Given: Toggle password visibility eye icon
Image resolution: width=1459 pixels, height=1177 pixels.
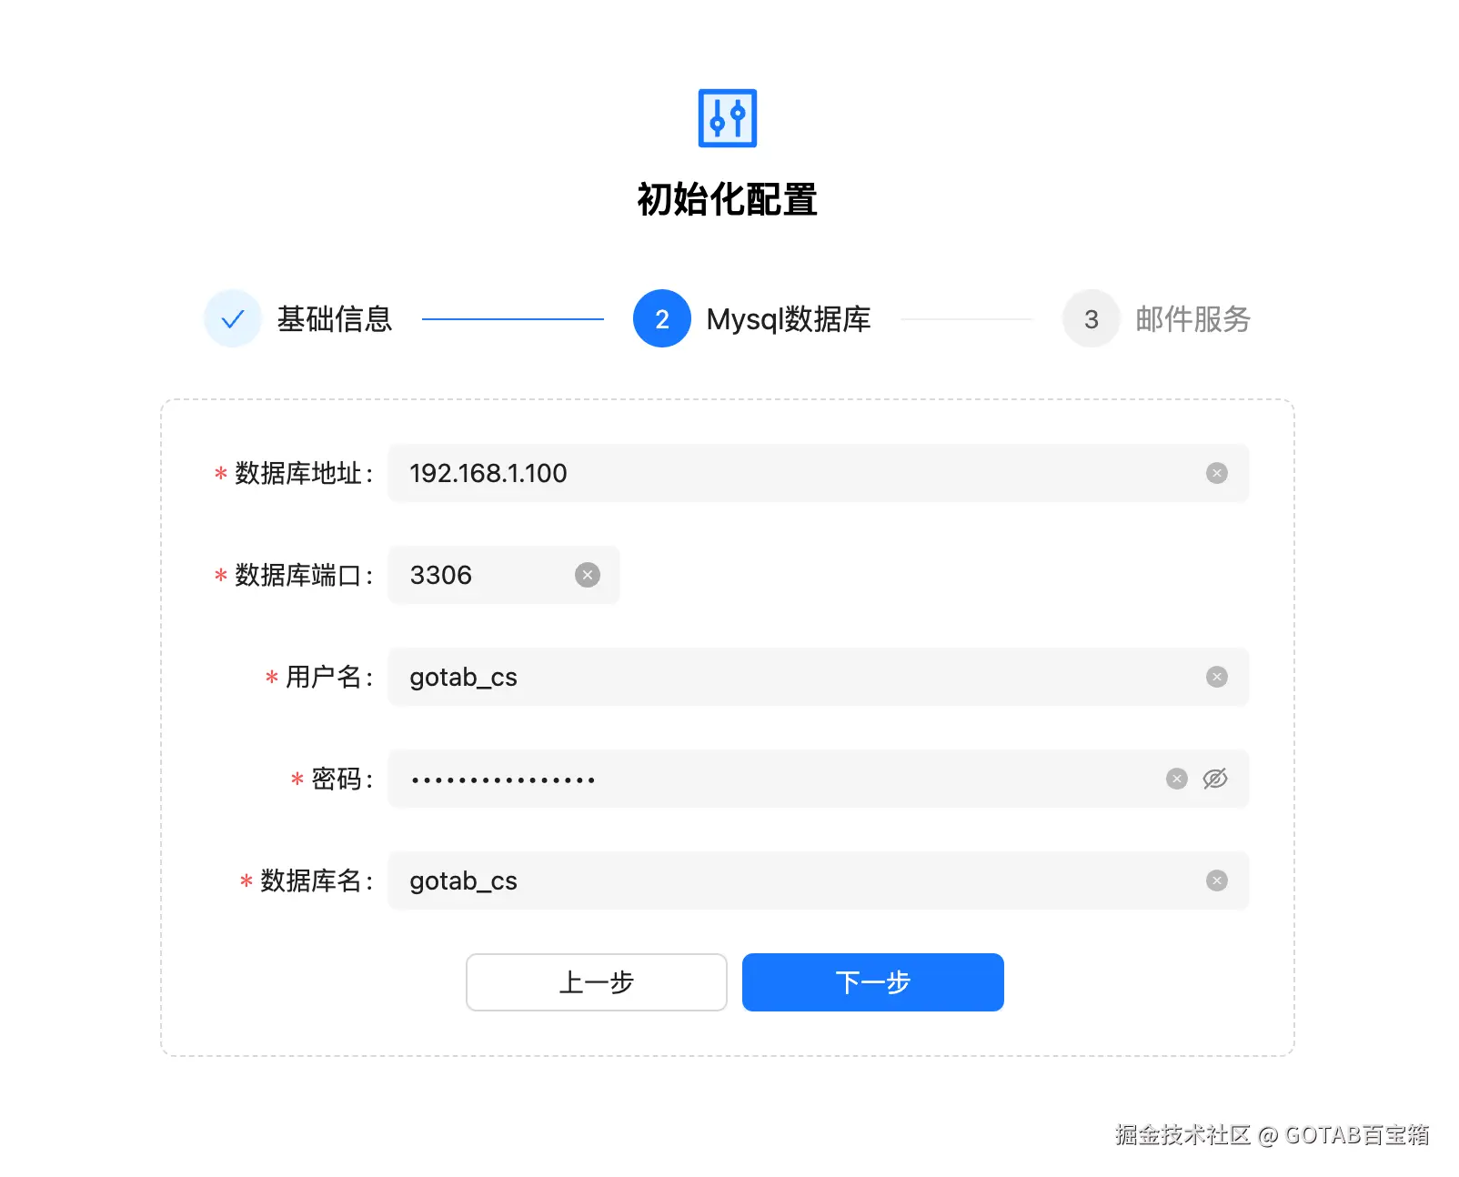Looking at the screenshot, I should pyautogui.click(x=1215, y=779).
